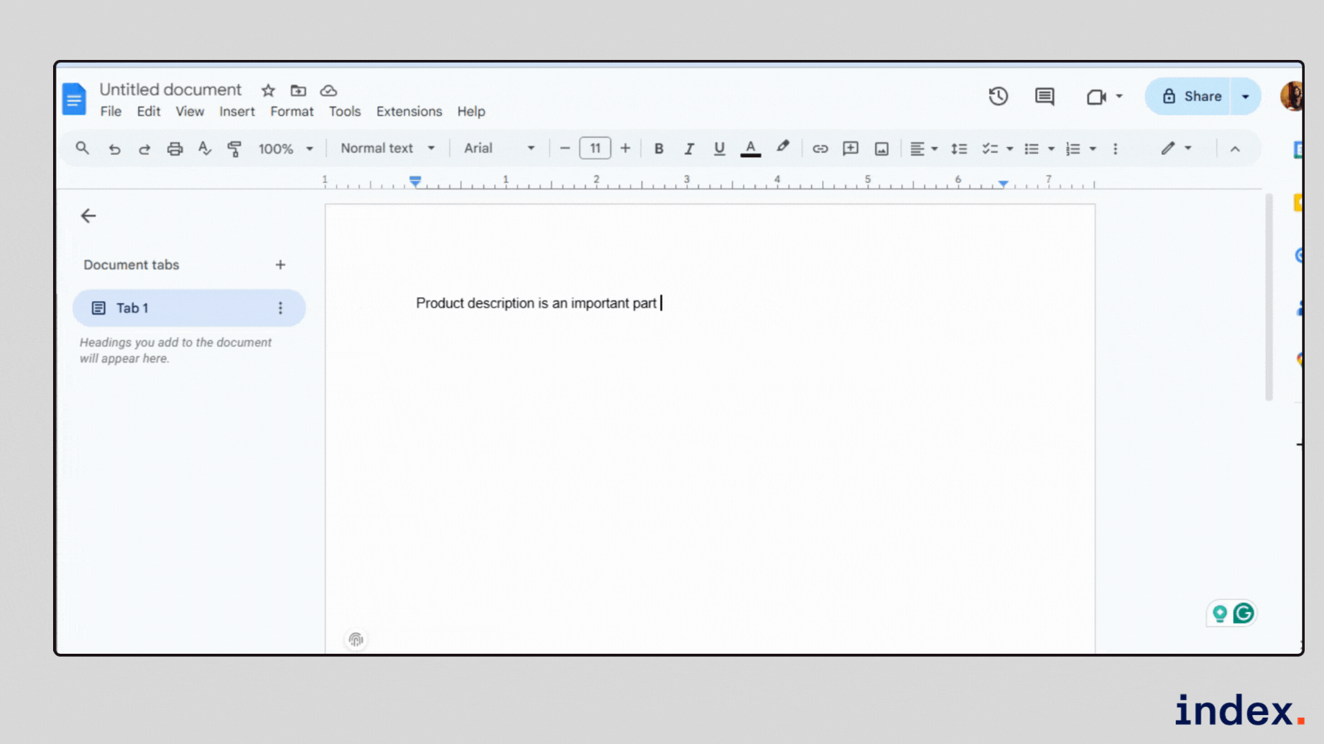Image resolution: width=1324 pixels, height=744 pixels.
Task: Select the paint format tool
Action: pyautogui.click(x=234, y=149)
